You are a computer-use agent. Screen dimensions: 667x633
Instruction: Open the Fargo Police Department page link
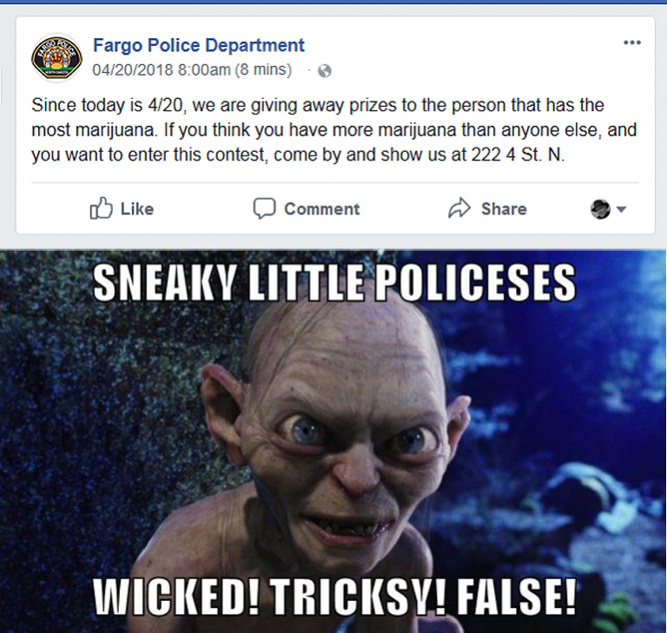199,45
